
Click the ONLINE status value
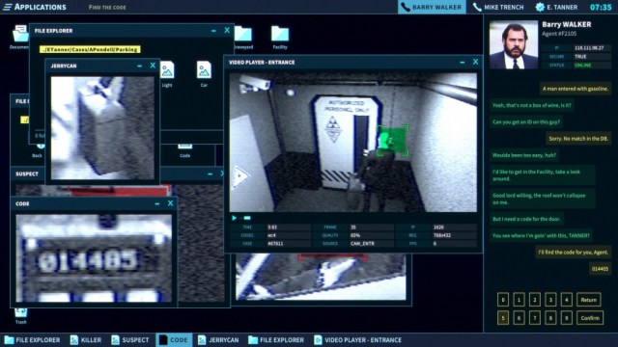tap(583, 66)
